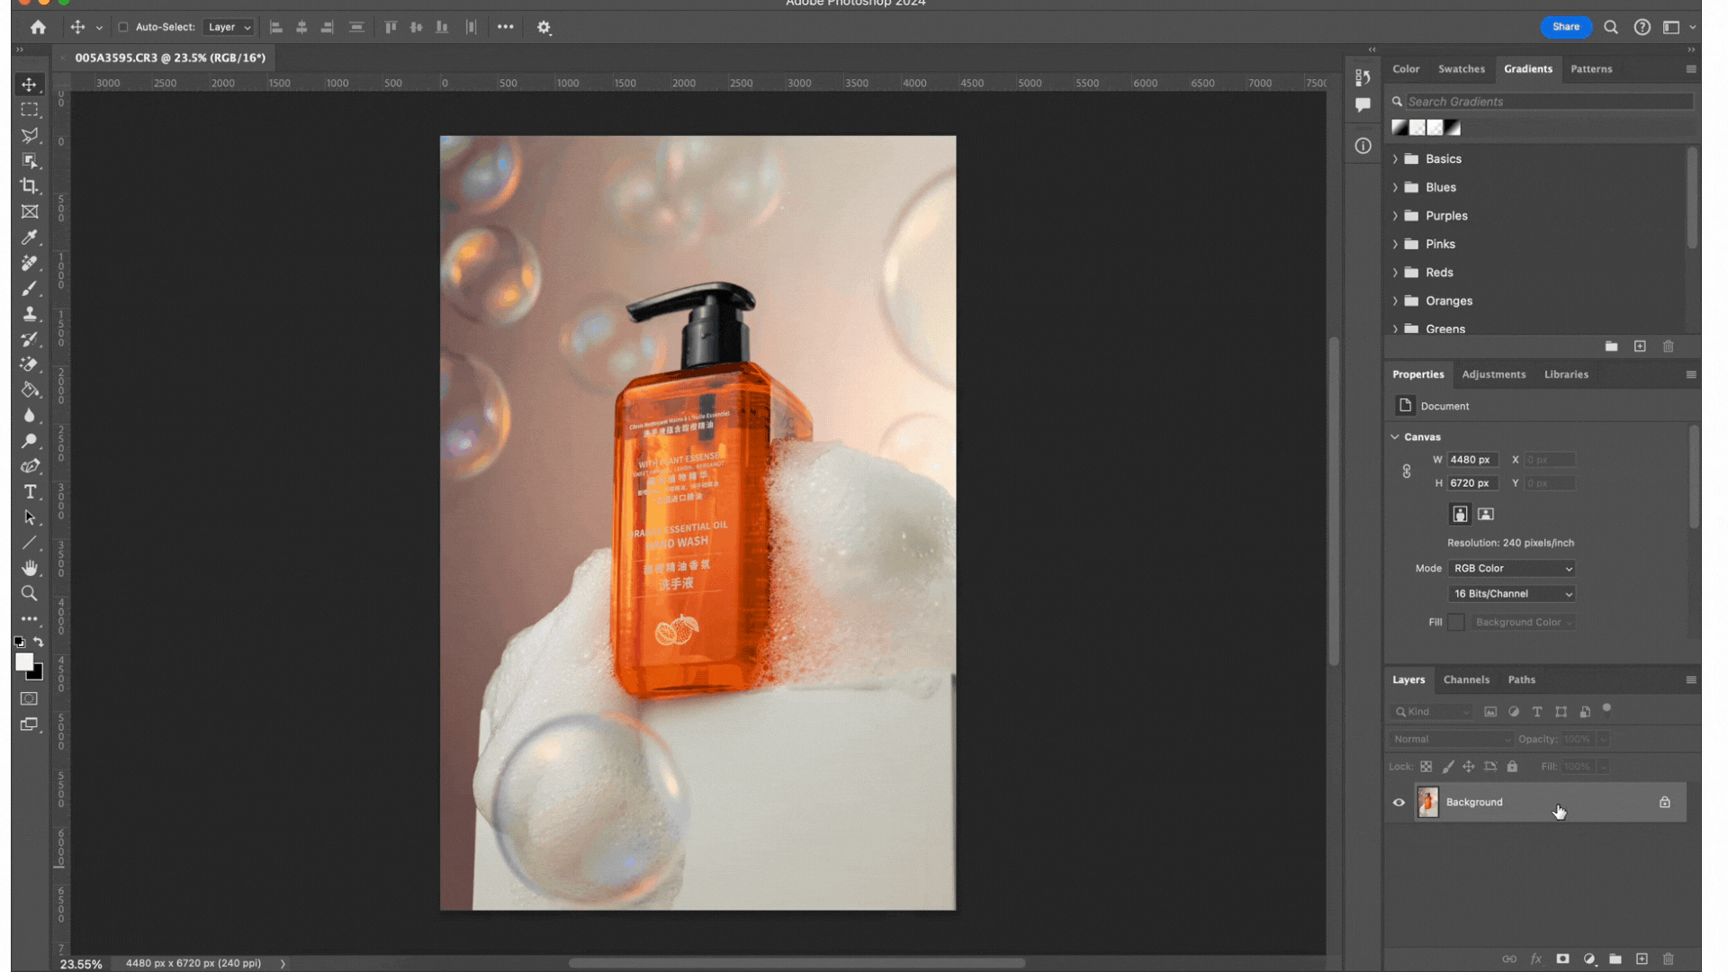Select the Polygonal Lasso tool
Screen dimensions: 1728x972
click(30, 135)
